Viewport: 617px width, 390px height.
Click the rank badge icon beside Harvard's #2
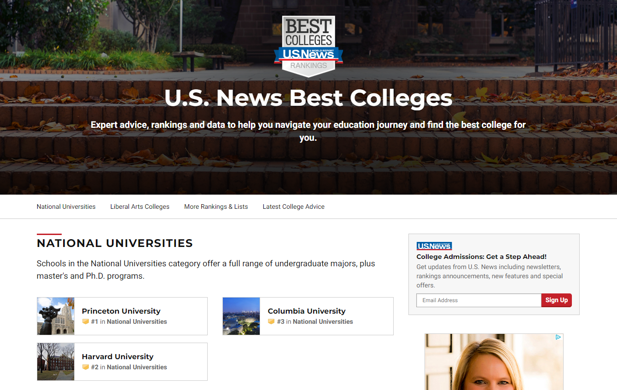pyautogui.click(x=85, y=367)
